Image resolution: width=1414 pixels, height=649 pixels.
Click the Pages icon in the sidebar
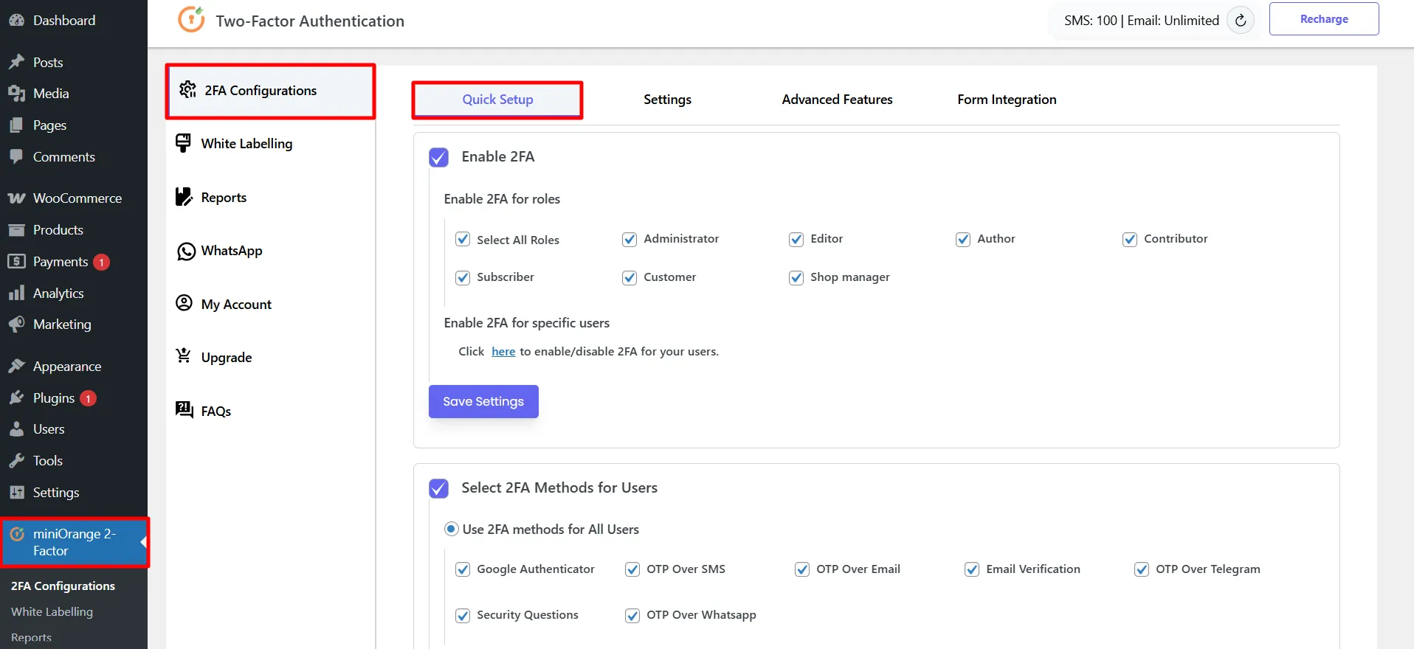(x=16, y=125)
